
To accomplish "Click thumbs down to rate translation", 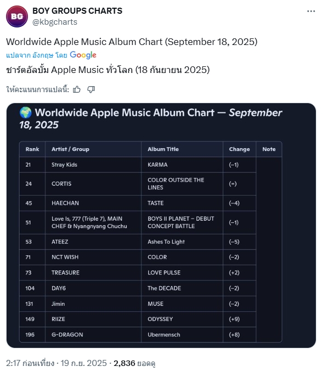I will click(x=91, y=89).
